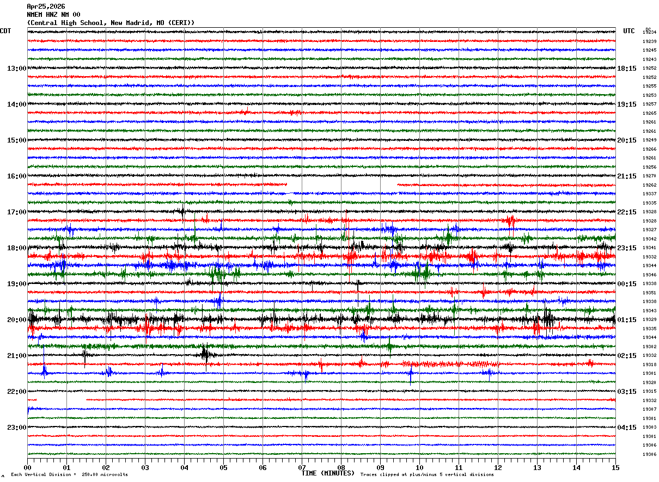Viewport: 659px width, 482px height.
Task: Click the data gap in the 16:15 red trace
Action: [342, 185]
